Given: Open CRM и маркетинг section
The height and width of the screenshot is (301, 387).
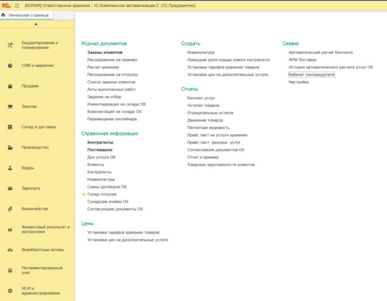Looking at the screenshot, I should coord(38,66).
